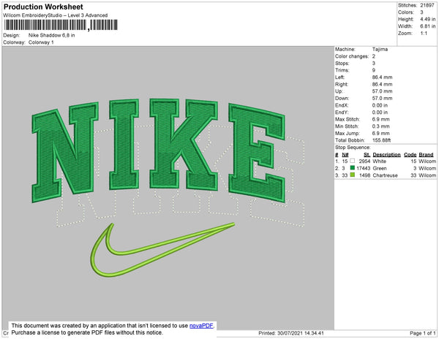Viewport: 439px width, 339px height.
Task: Click the printed date '30/07/2021 14.34.41'
Action: tap(301, 333)
